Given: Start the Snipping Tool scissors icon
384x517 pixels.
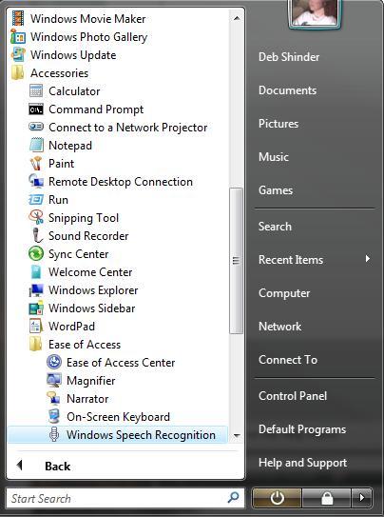Looking at the screenshot, I should coord(36,217).
